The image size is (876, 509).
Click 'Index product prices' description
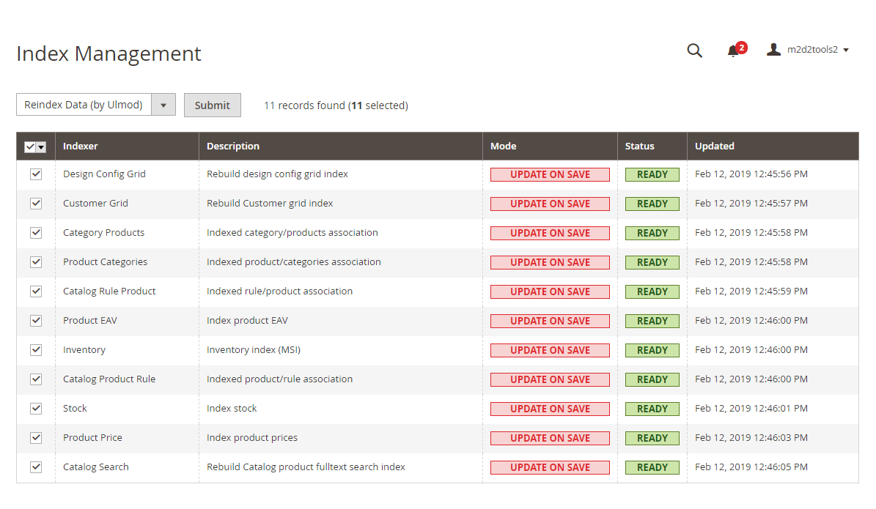pos(252,437)
